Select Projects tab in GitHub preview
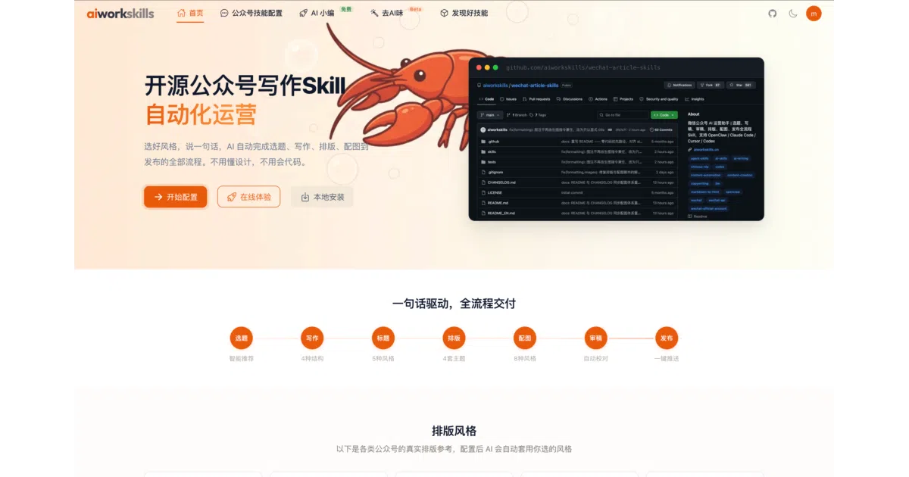Image resolution: width=909 pixels, height=477 pixels. [623, 99]
